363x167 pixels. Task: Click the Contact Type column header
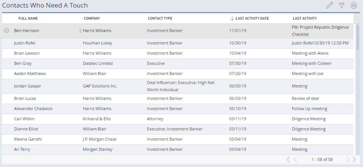160,18
